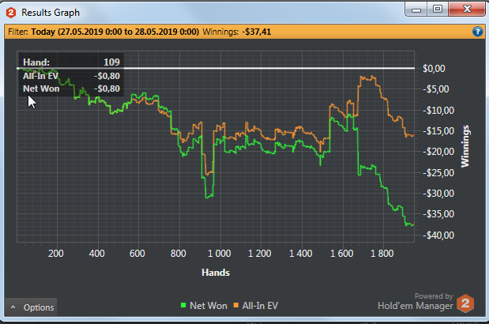Image resolution: width=489 pixels, height=324 pixels.
Task: Click the Net Won legend label
Action: [x=209, y=306]
